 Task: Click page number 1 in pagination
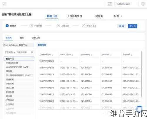(x=108, y=113)
